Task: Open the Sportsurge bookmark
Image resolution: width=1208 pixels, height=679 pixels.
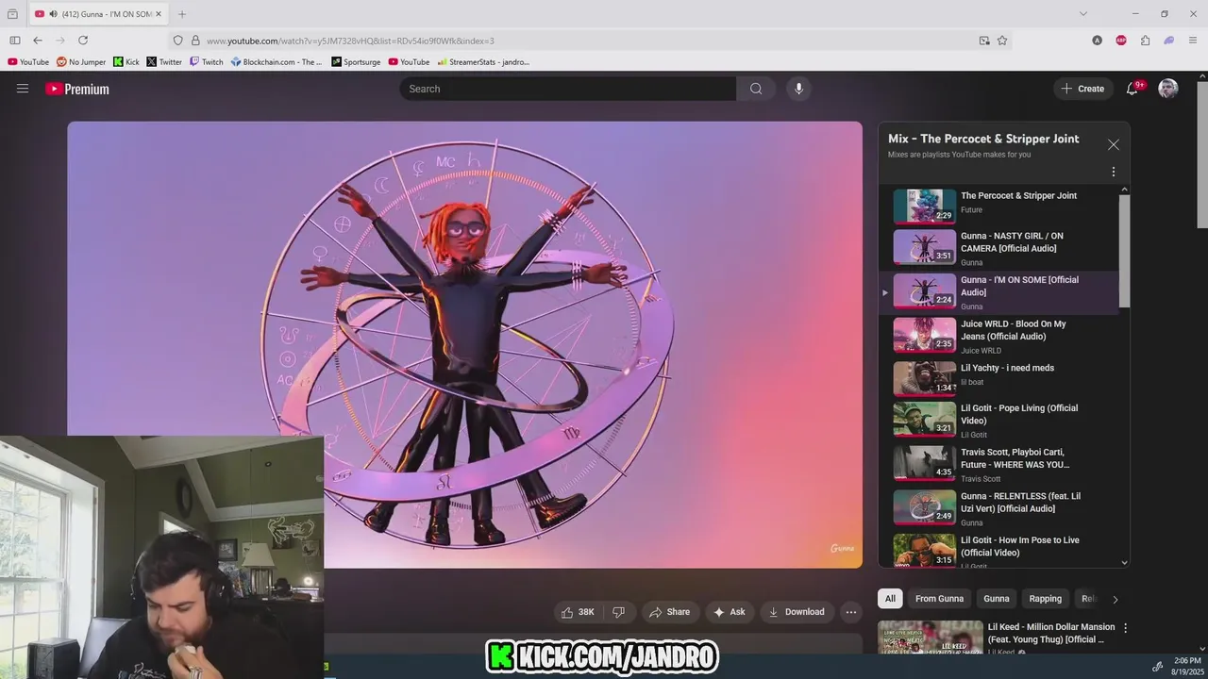Action: 356,62
